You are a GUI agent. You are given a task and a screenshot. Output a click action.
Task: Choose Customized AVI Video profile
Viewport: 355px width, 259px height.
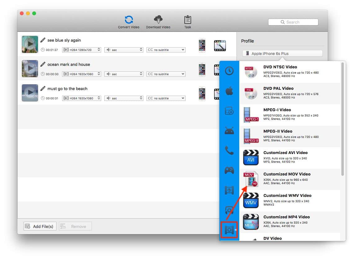pyautogui.click(x=290, y=158)
